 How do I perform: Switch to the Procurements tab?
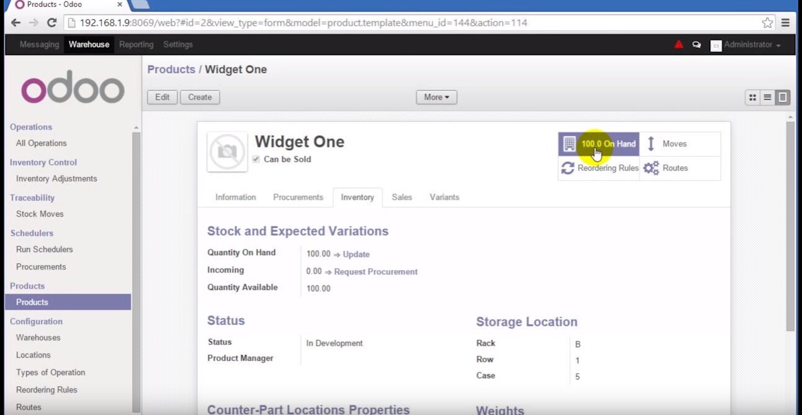tap(298, 197)
